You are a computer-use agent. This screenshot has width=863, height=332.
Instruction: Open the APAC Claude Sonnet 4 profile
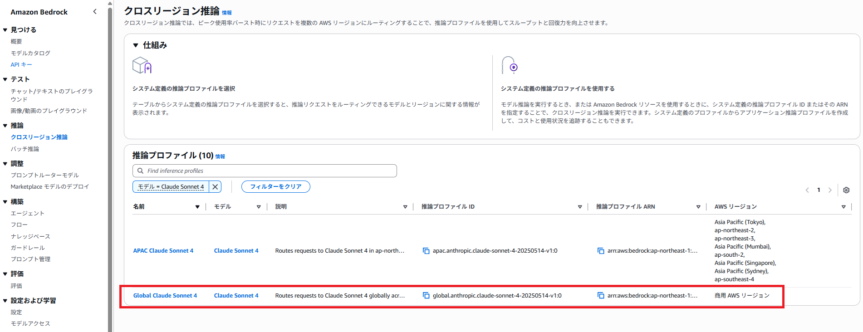[163, 251]
